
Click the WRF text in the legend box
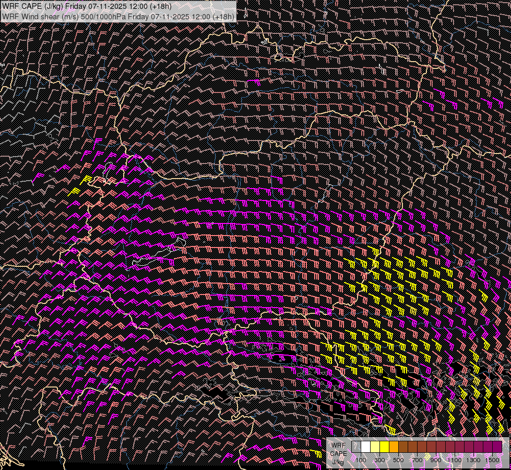coord(338,445)
